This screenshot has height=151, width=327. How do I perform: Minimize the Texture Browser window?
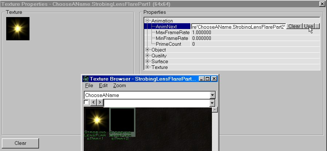[x=202, y=79]
